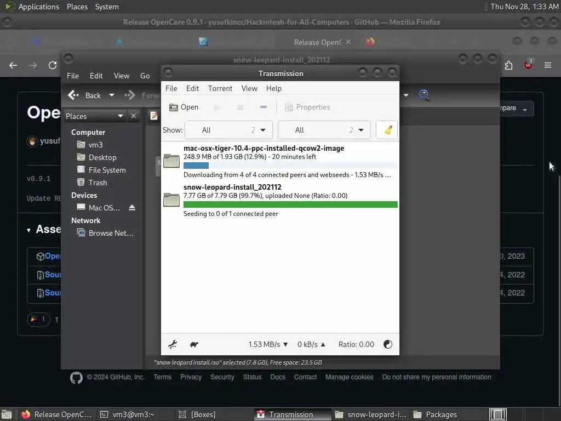Click 'Seeding to 0 of 1 connected peer'
561x421 pixels.
231,214
